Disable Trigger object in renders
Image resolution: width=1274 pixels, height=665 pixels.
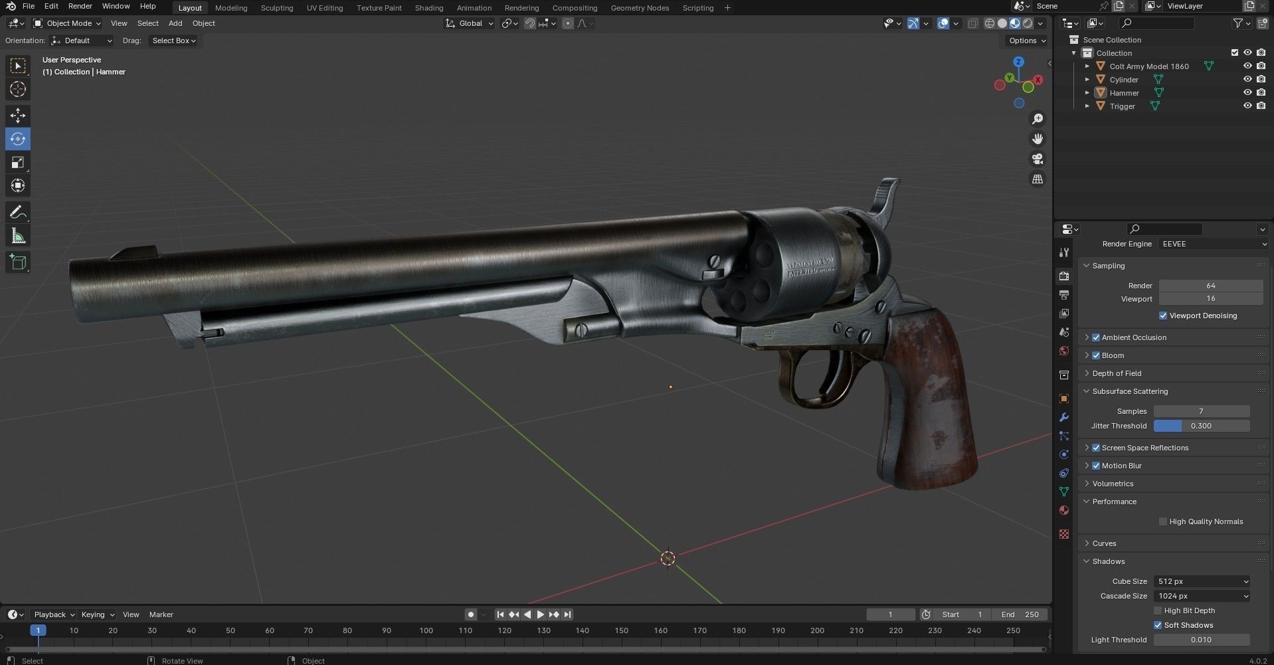(x=1261, y=106)
